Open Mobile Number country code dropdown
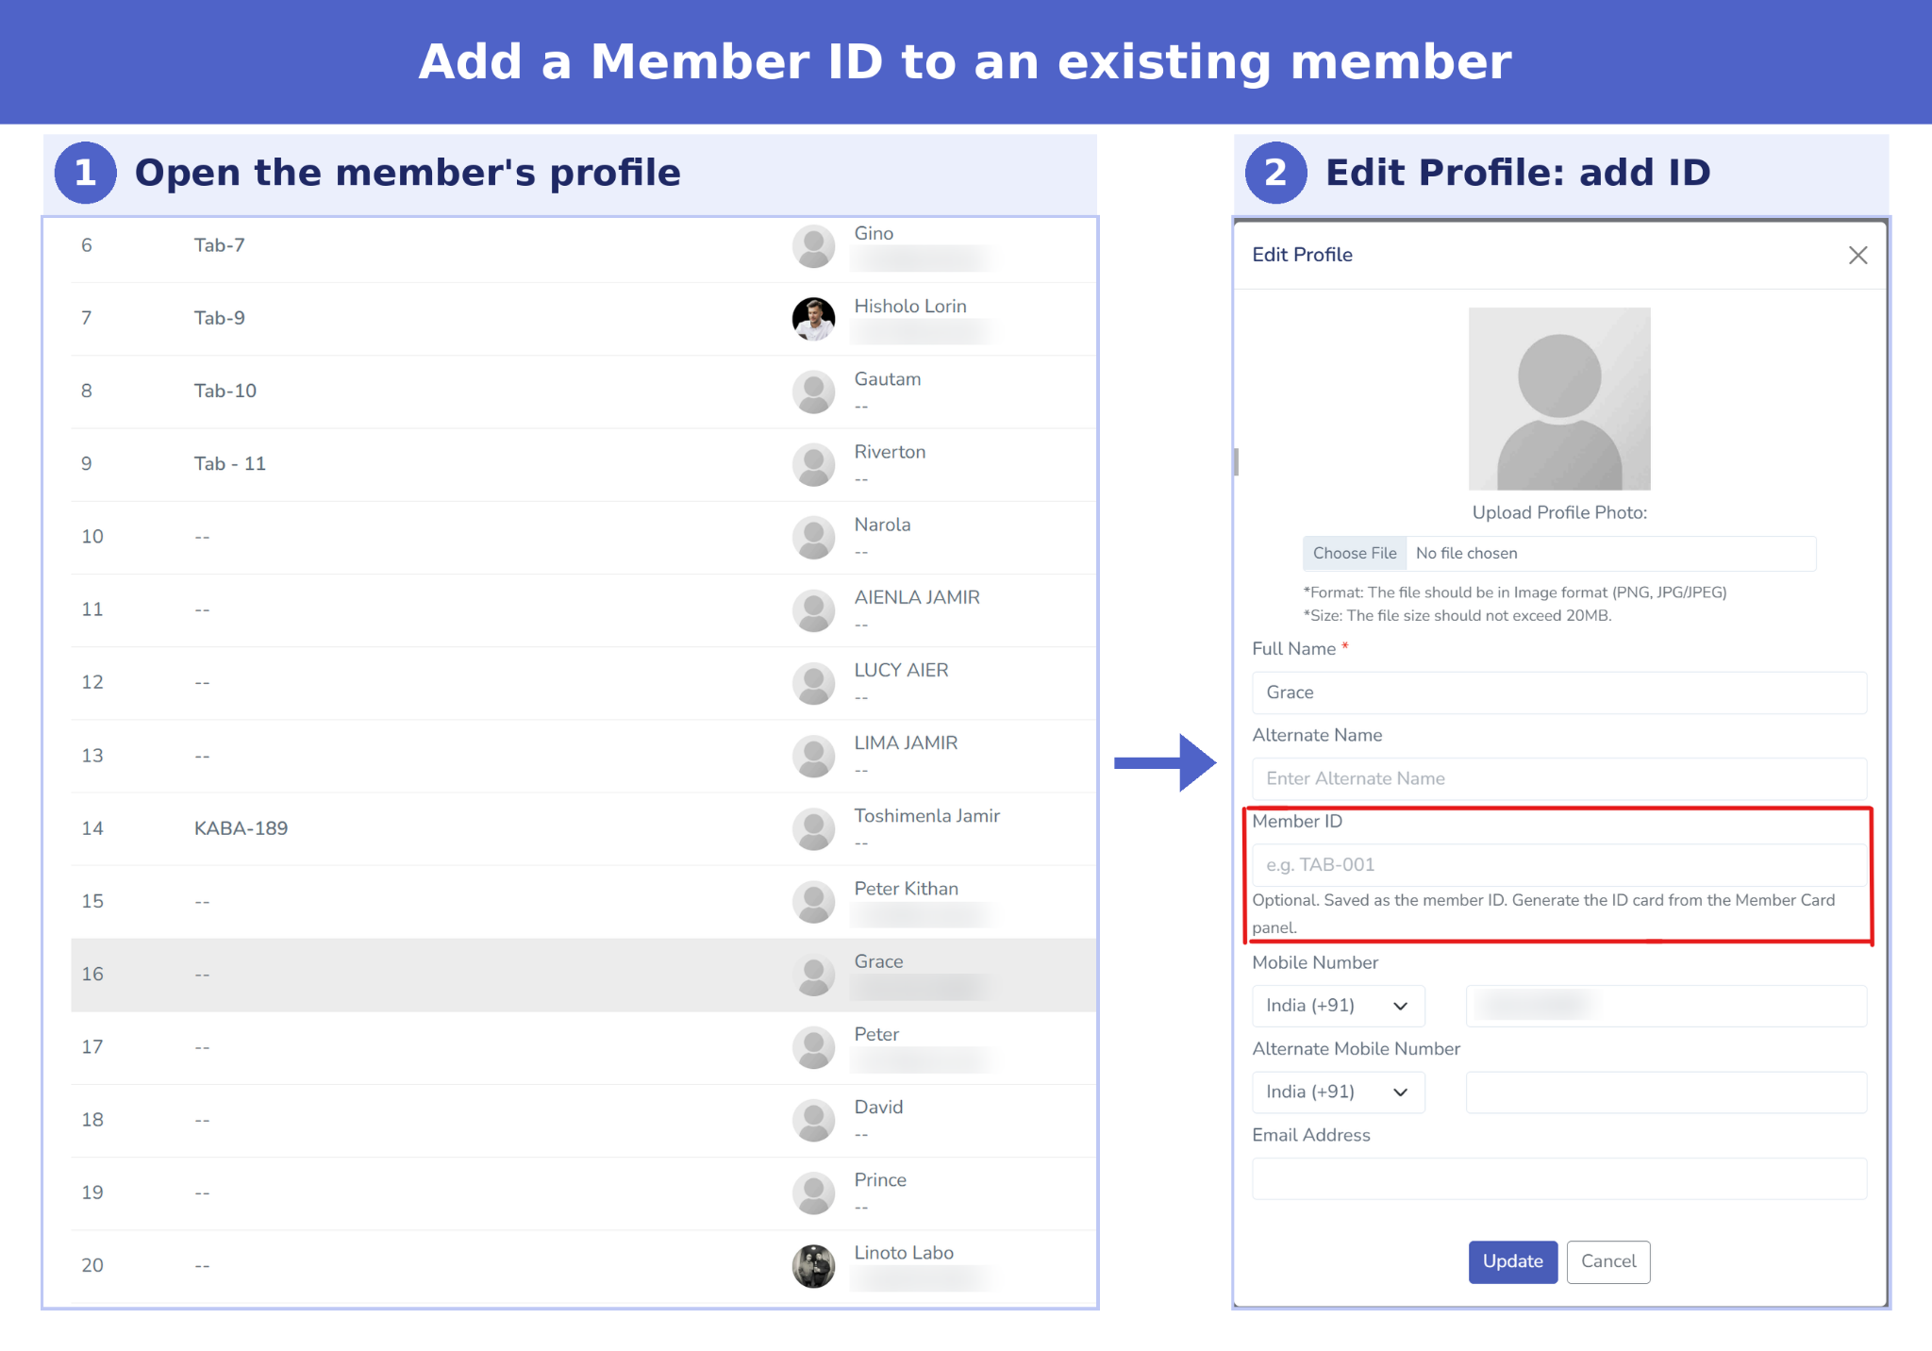This screenshot has height=1351, width=1932. tap(1338, 1006)
